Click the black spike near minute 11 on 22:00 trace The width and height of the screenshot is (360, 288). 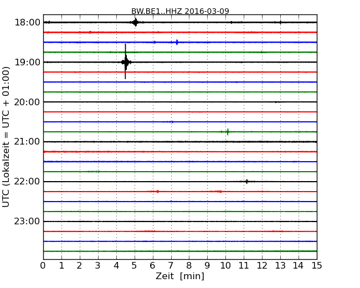[x=247, y=182]
